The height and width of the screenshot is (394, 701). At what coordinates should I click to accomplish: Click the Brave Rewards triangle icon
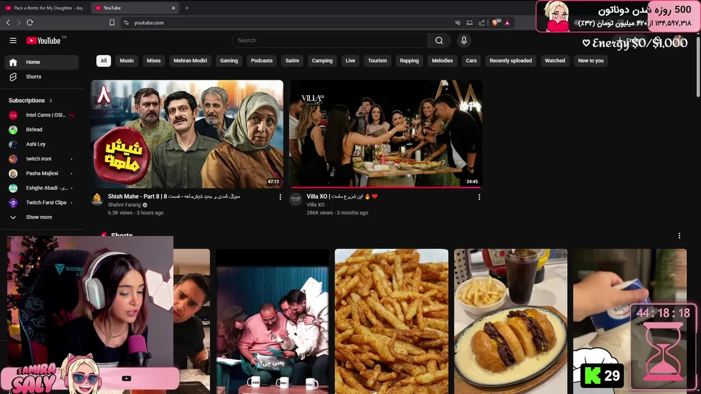coord(507,22)
